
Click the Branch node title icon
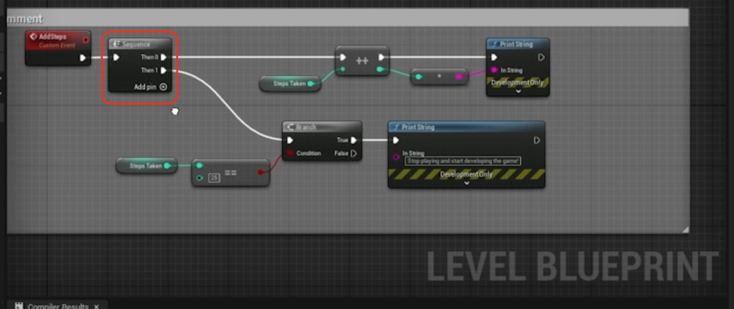tap(290, 127)
